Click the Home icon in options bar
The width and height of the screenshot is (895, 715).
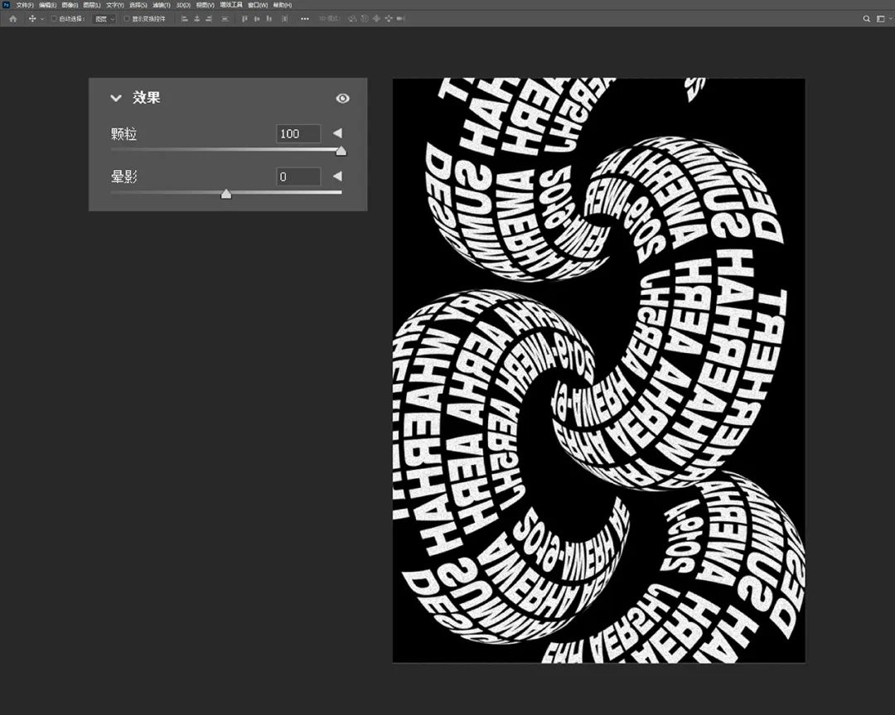(12, 18)
